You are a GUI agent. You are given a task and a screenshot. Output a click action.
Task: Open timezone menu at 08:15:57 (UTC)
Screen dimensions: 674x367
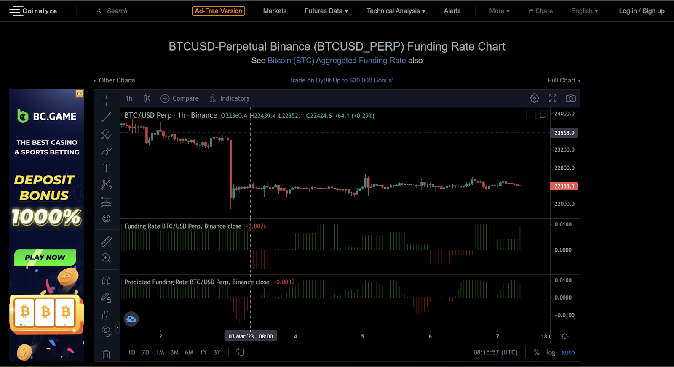click(495, 352)
